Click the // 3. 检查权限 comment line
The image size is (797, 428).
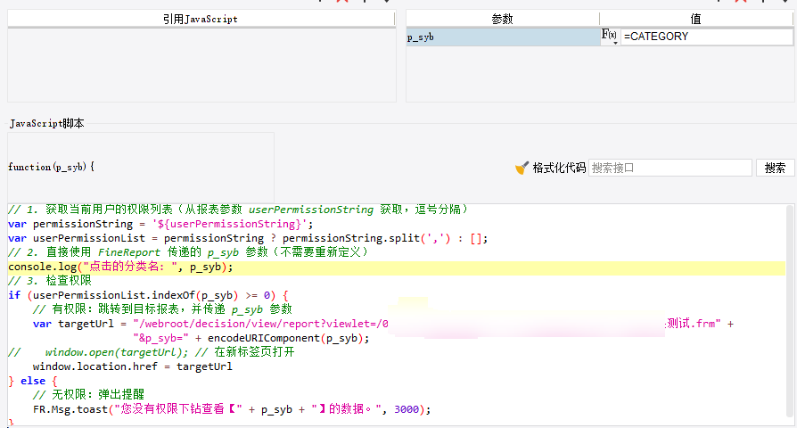point(50,281)
